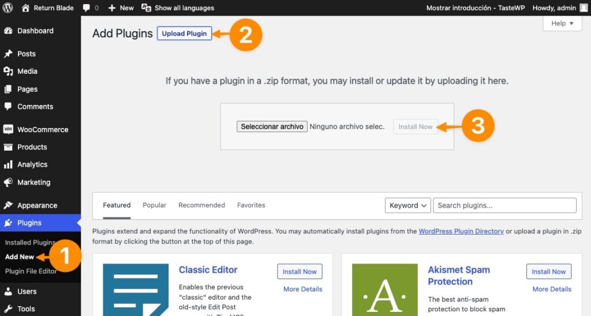Image resolution: width=591 pixels, height=316 pixels.
Task: Open the Classic Editor title link
Action: point(208,270)
